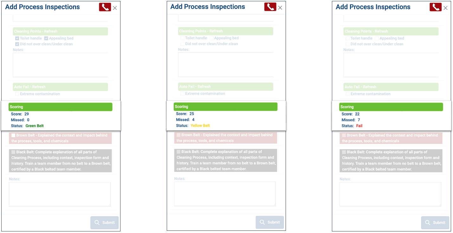Uncheck Toilet handle in the Green Belt form
453x233 pixels.
[x=17, y=38]
